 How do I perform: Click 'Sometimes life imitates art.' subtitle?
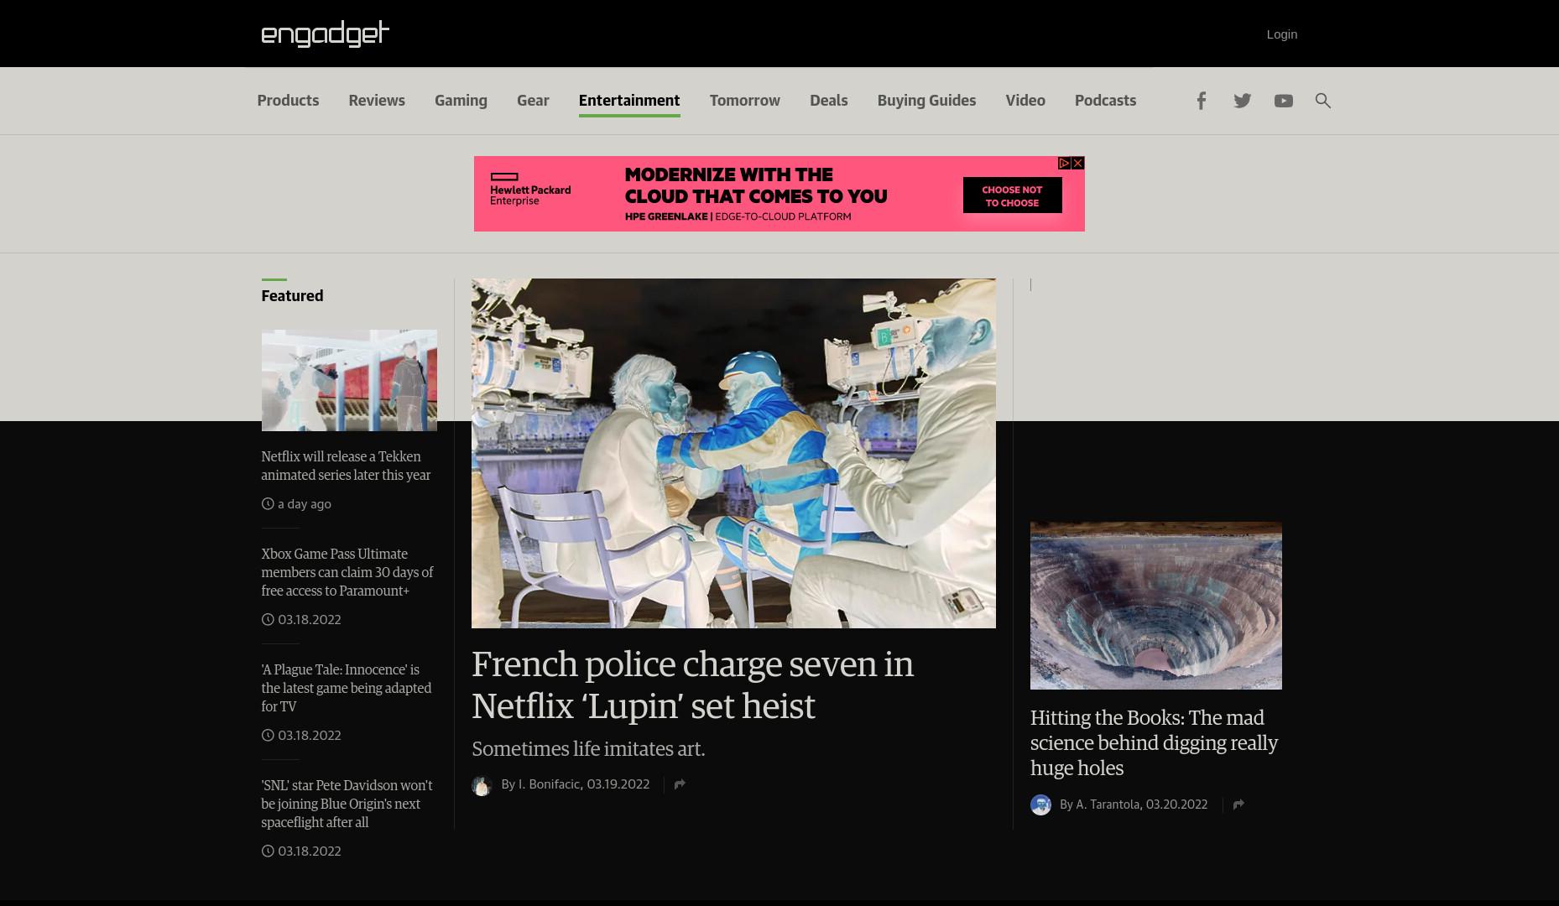pos(588,748)
